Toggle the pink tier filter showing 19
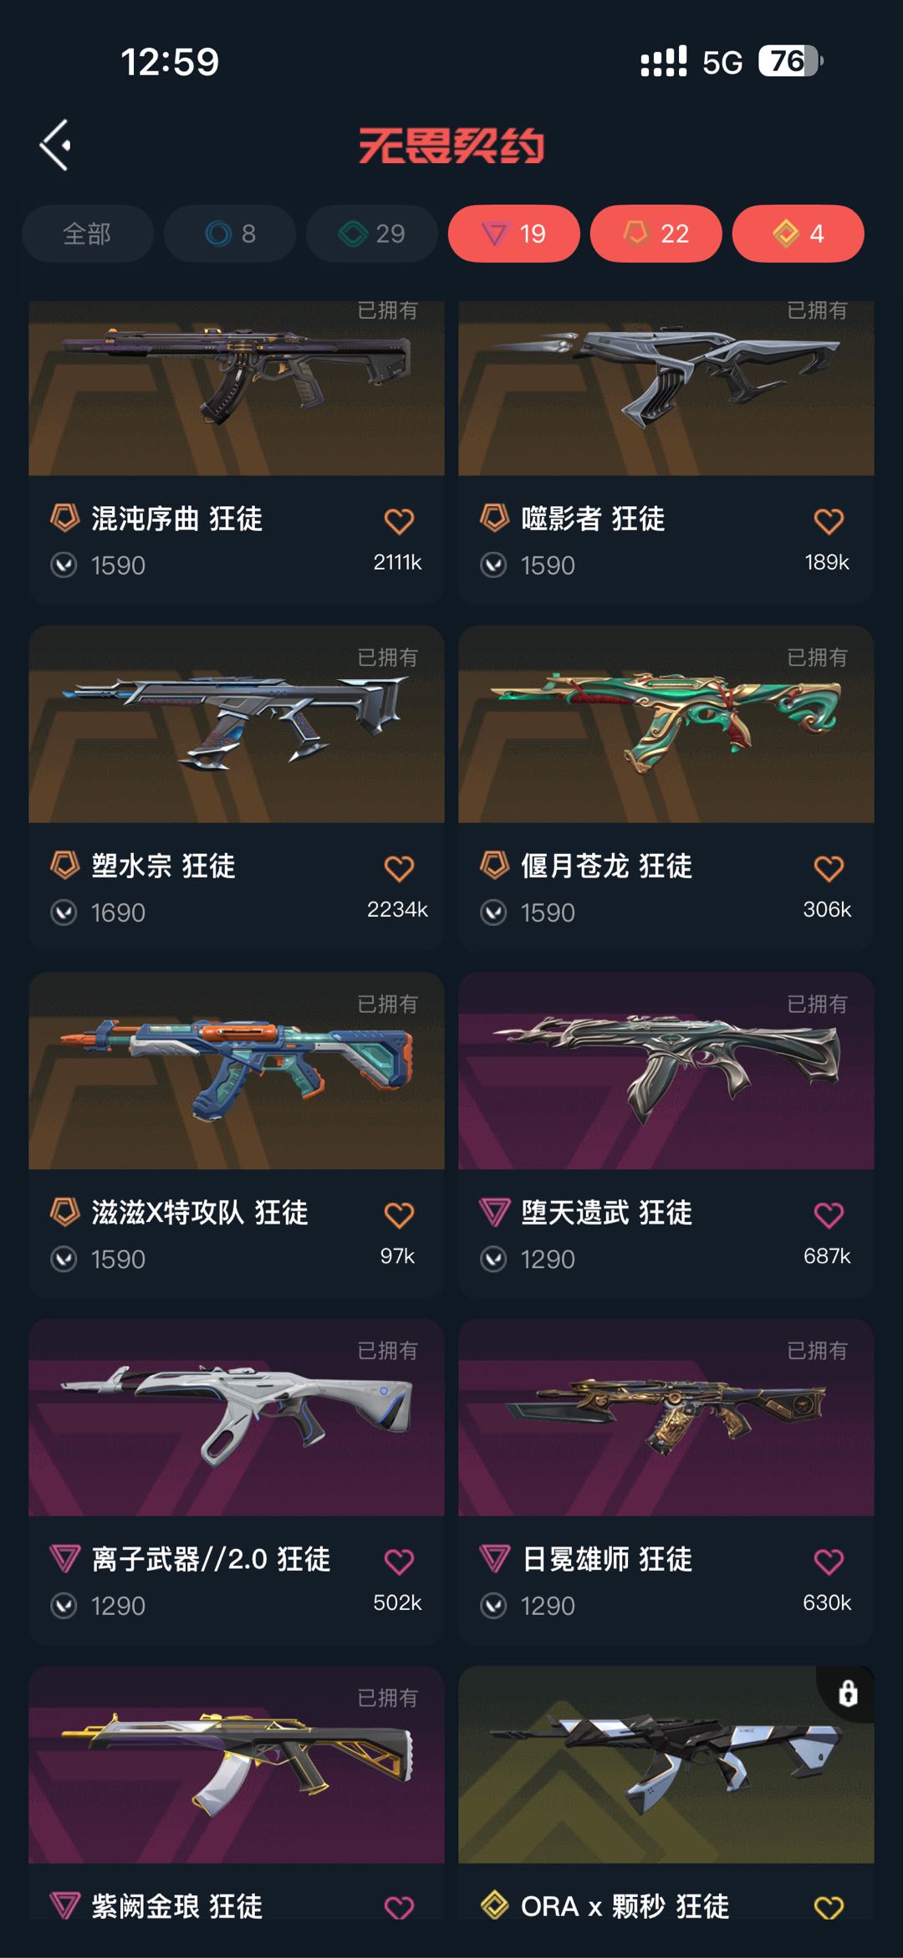This screenshot has width=903, height=1958. [x=514, y=233]
